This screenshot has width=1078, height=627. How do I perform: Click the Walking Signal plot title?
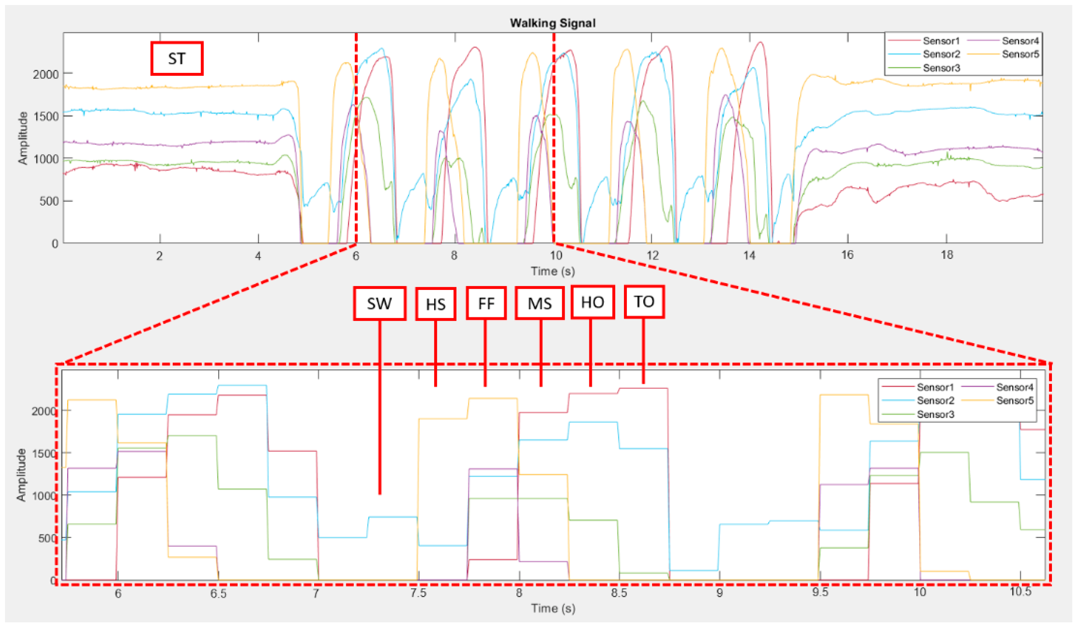[x=552, y=23]
